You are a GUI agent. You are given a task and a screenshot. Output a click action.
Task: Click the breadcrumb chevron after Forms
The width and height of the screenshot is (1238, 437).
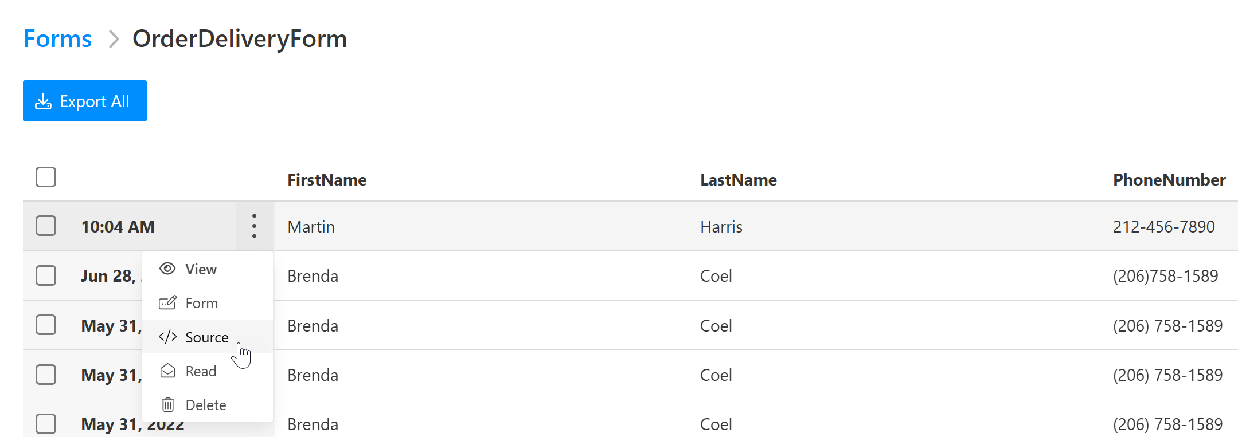[114, 39]
